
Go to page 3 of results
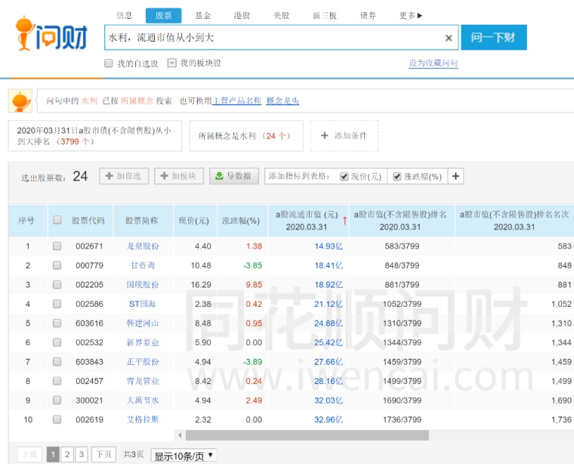click(82, 454)
